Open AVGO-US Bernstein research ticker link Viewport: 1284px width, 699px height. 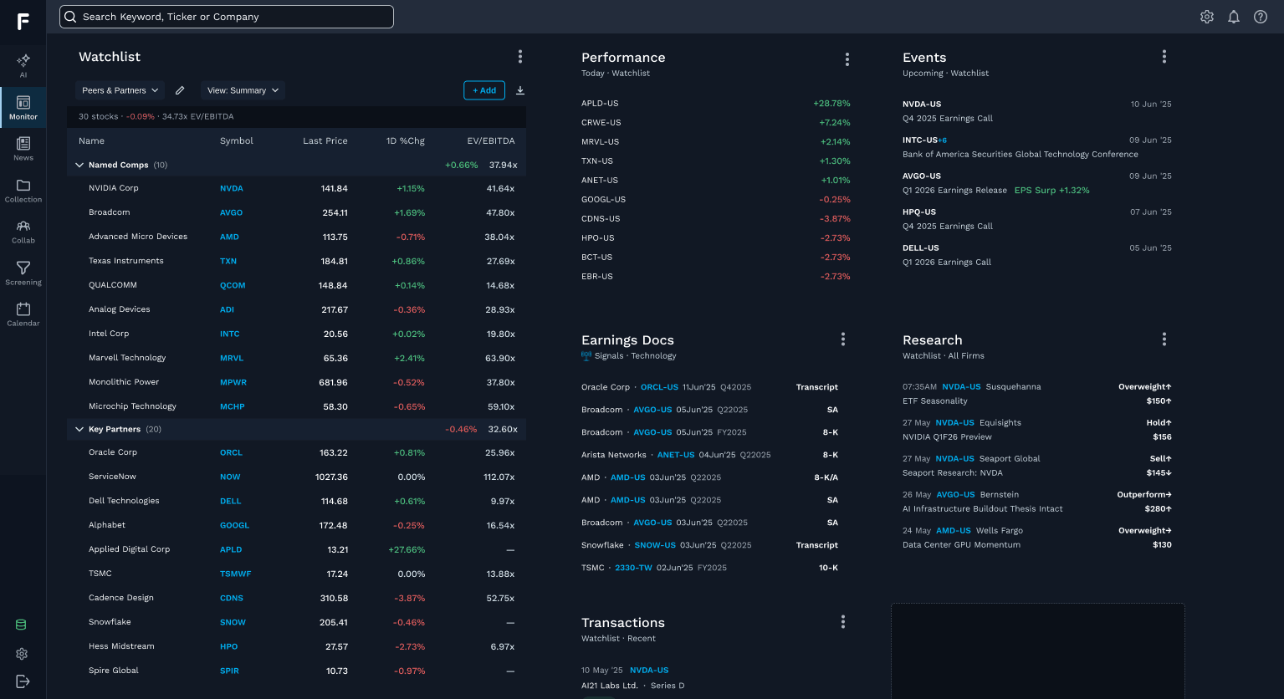pyautogui.click(x=955, y=495)
